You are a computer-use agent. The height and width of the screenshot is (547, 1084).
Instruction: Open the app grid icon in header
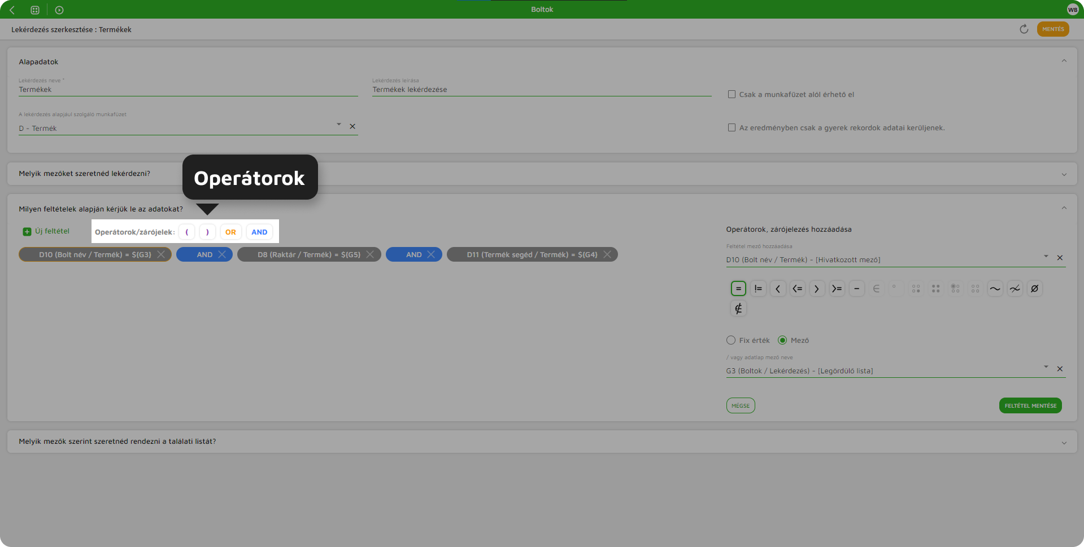(x=35, y=10)
